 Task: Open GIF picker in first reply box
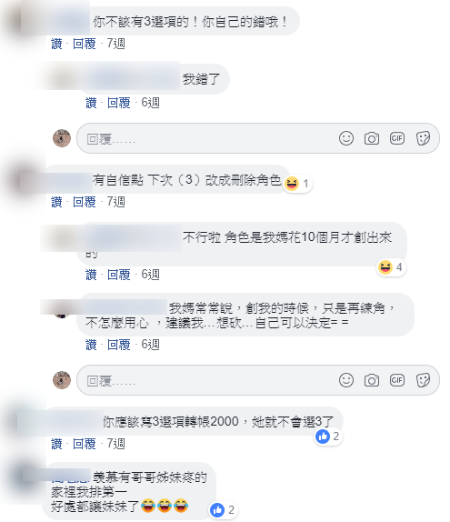point(397,138)
